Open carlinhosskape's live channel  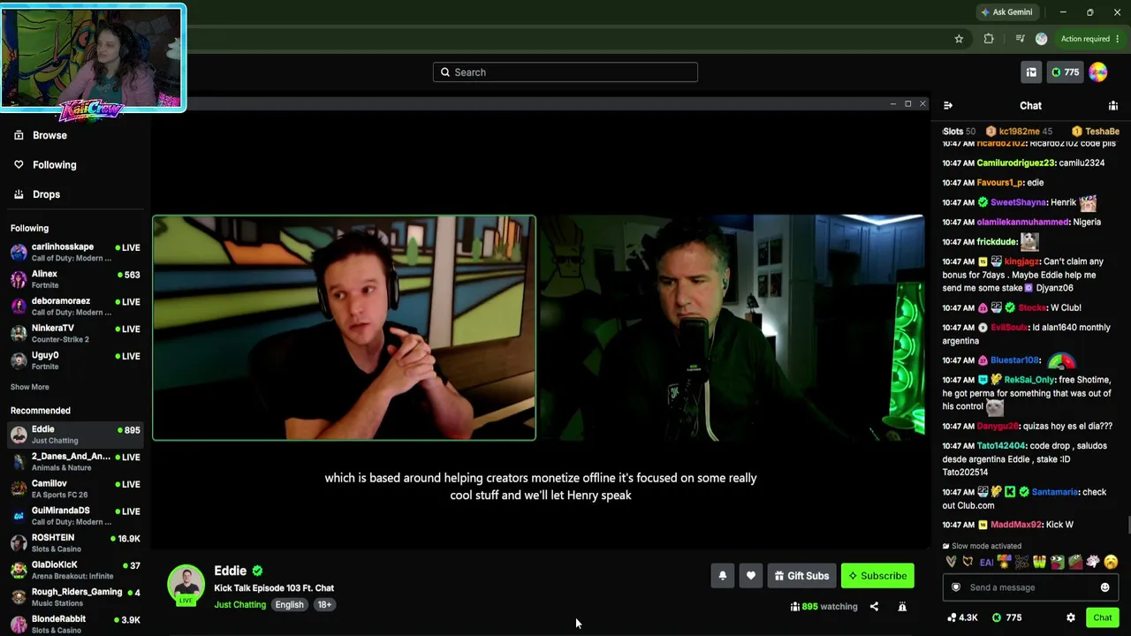[x=75, y=252]
